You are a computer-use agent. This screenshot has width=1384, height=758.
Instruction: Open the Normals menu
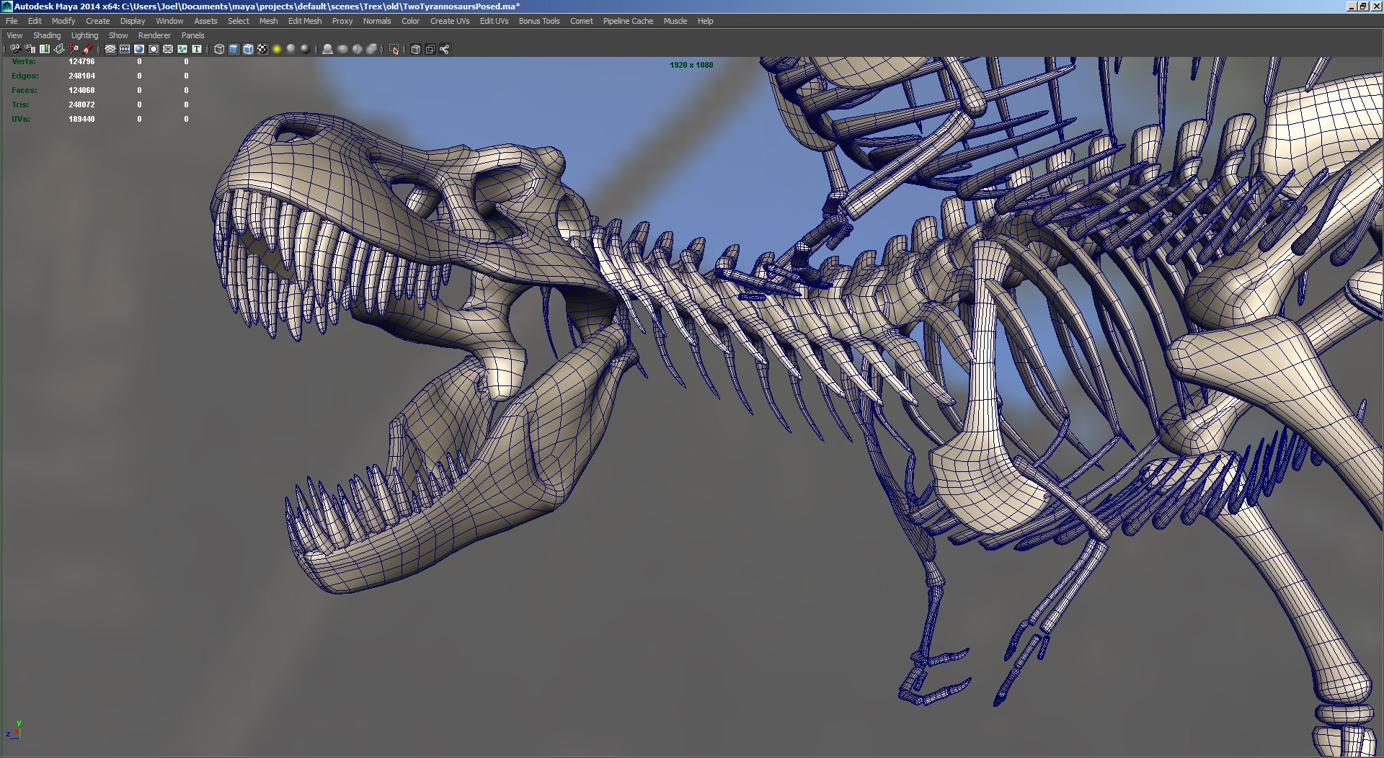377,21
